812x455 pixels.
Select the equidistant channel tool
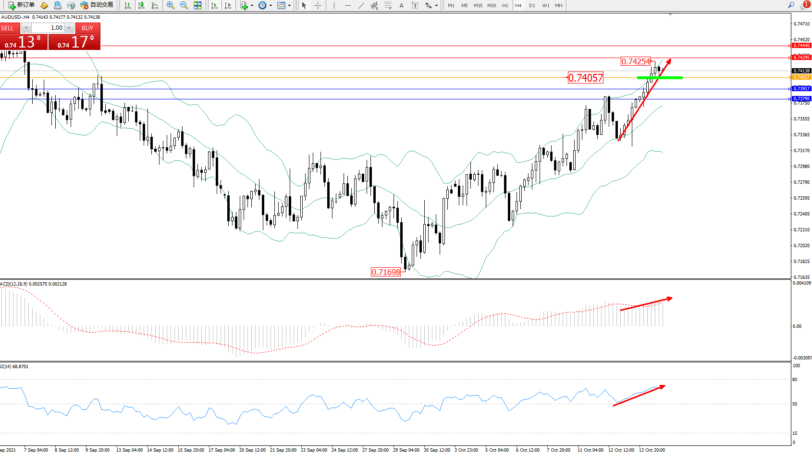click(x=375, y=5)
